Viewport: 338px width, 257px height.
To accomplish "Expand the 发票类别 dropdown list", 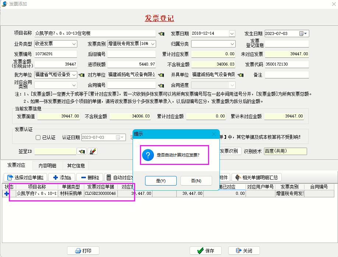I will pos(153,44).
